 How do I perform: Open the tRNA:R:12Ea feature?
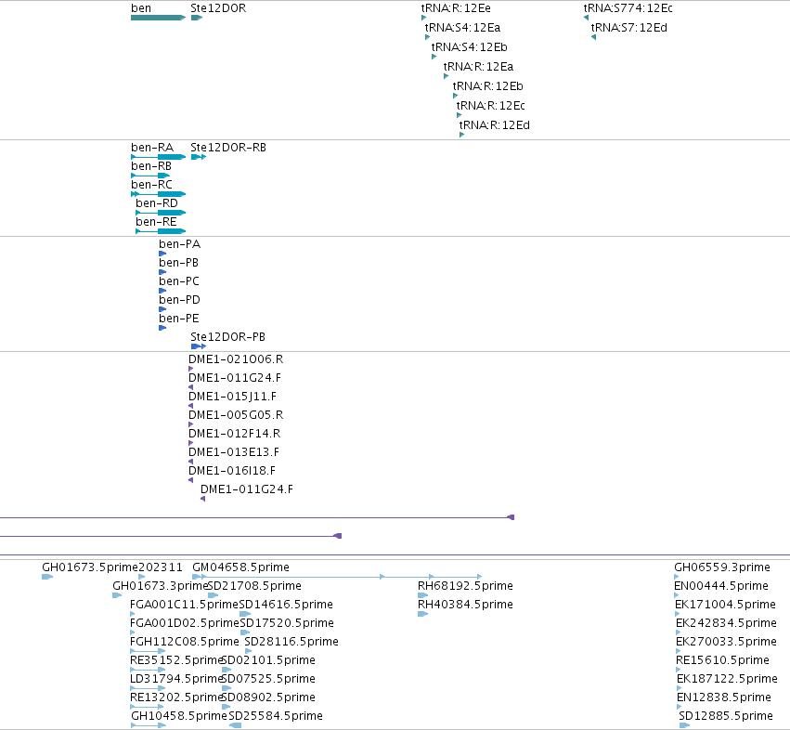(478, 67)
